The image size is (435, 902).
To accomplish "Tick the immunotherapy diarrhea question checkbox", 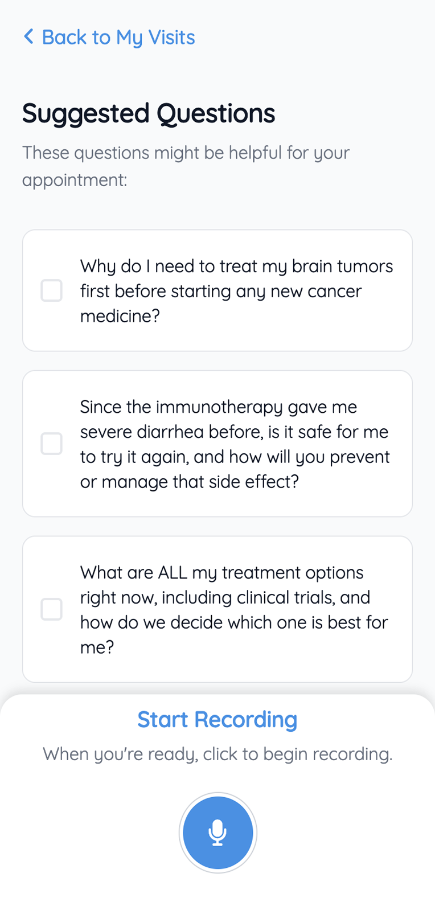I will pos(51,444).
